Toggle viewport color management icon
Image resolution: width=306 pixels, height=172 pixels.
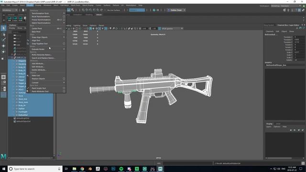point(159,29)
